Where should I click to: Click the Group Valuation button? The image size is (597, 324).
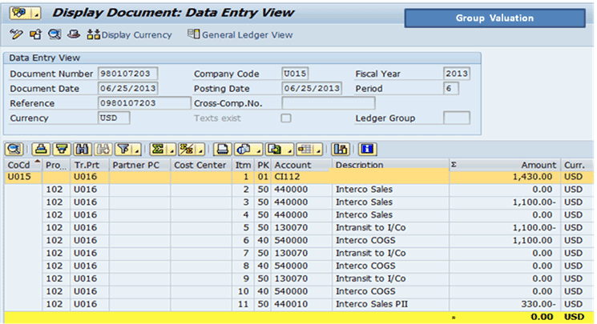coord(494,18)
